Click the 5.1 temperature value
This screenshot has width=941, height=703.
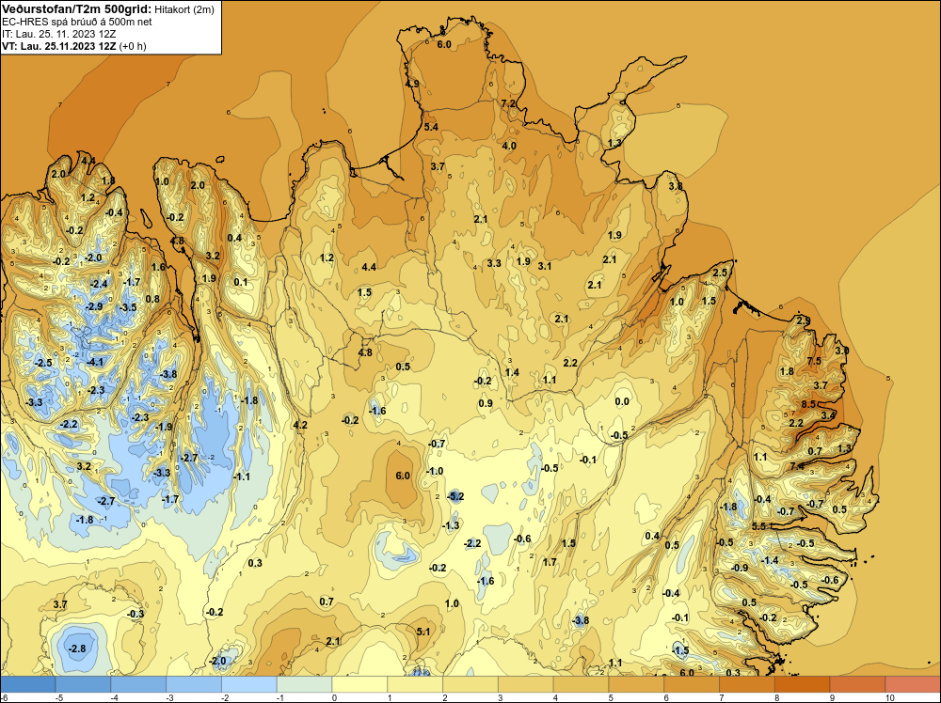point(423,631)
